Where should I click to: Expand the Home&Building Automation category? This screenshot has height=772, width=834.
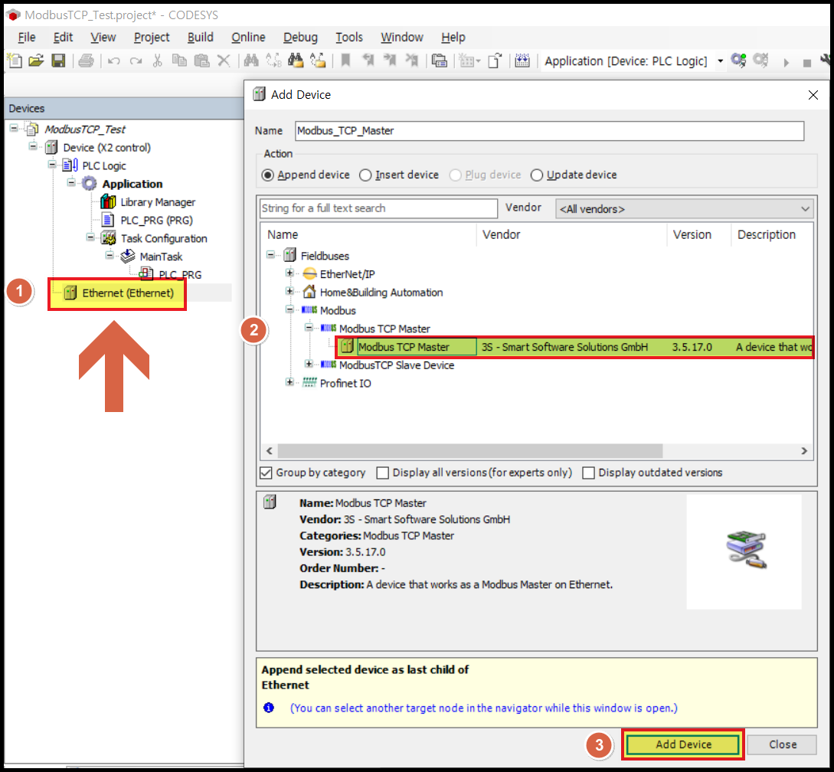[290, 291]
